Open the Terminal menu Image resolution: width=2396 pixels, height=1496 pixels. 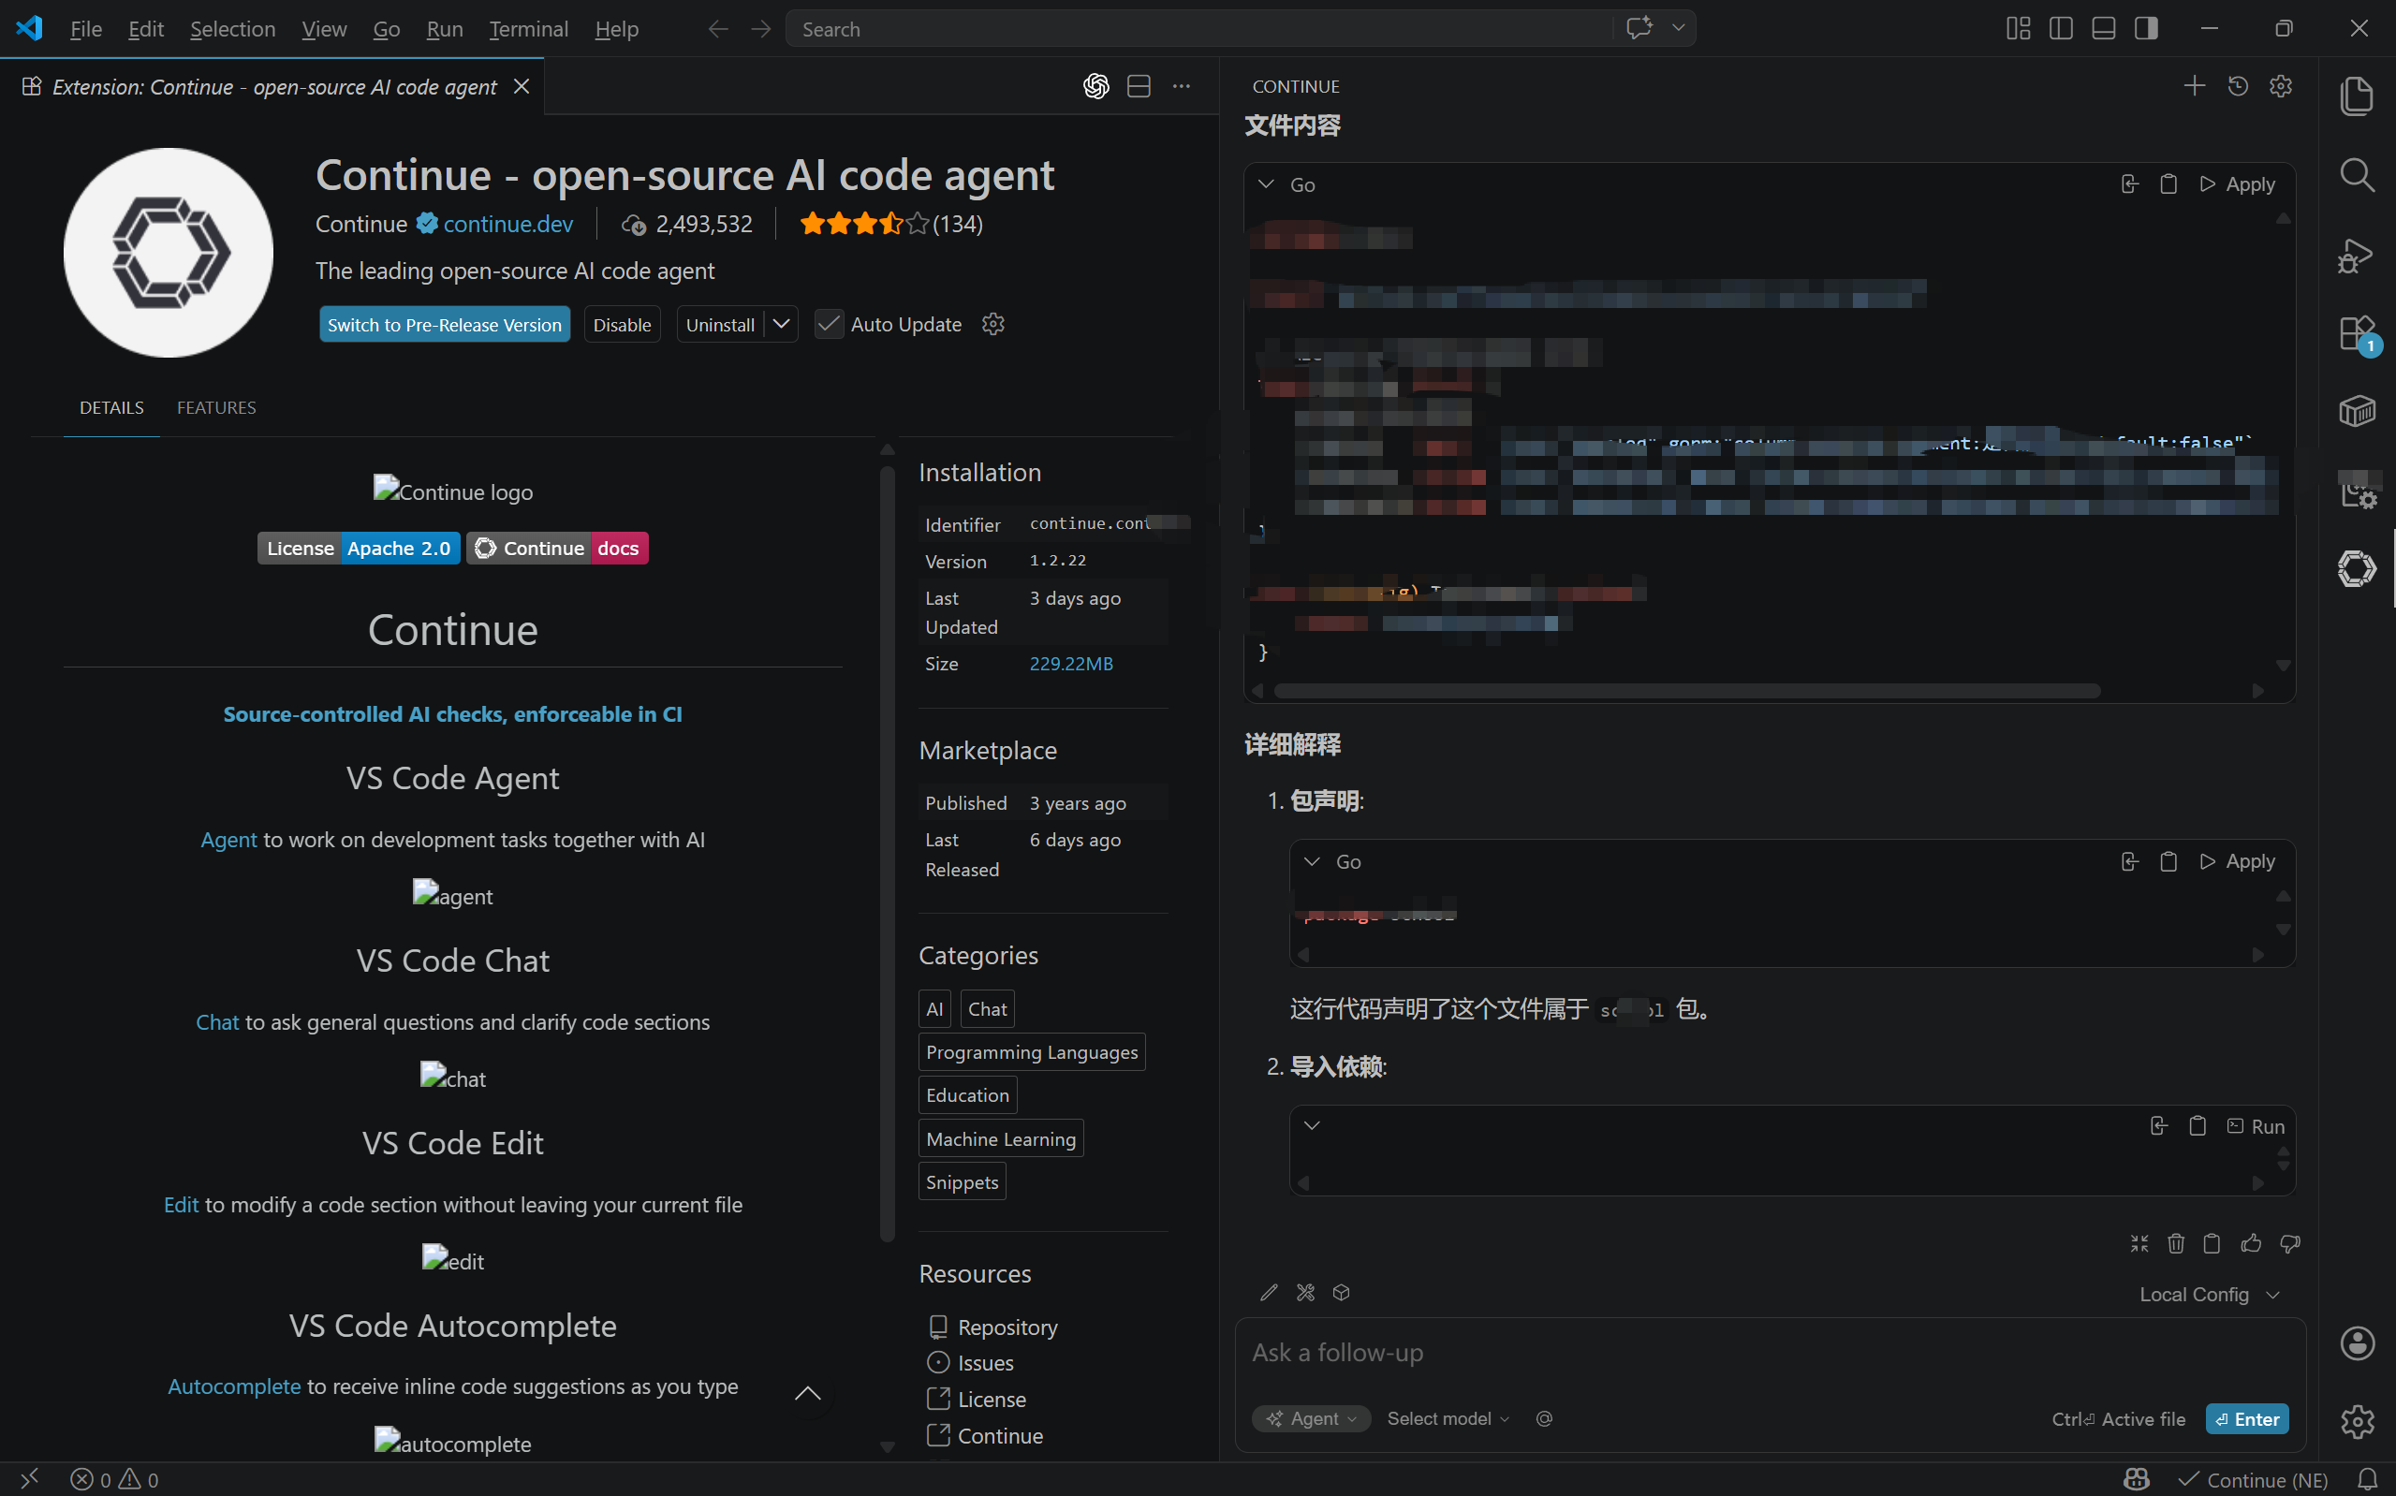point(528,29)
